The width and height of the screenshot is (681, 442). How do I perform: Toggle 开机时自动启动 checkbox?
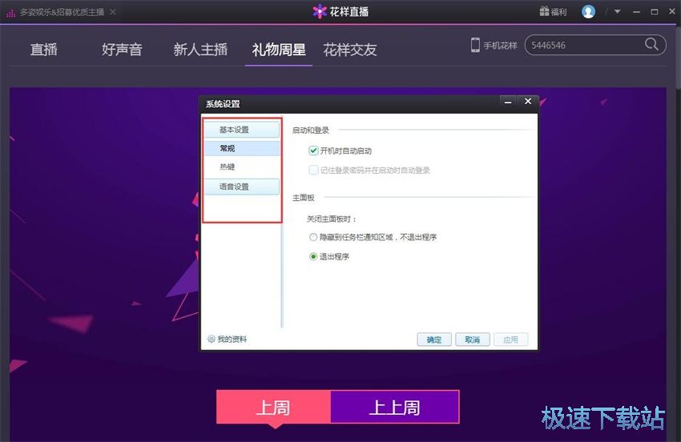tap(313, 151)
